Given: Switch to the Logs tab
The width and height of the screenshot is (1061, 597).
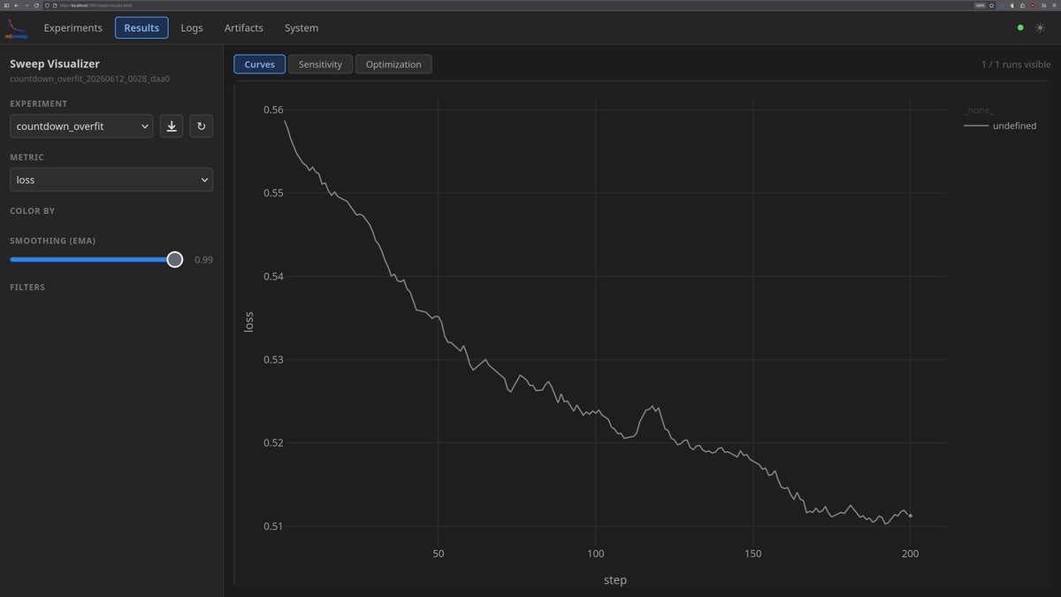Looking at the screenshot, I should pos(192,27).
